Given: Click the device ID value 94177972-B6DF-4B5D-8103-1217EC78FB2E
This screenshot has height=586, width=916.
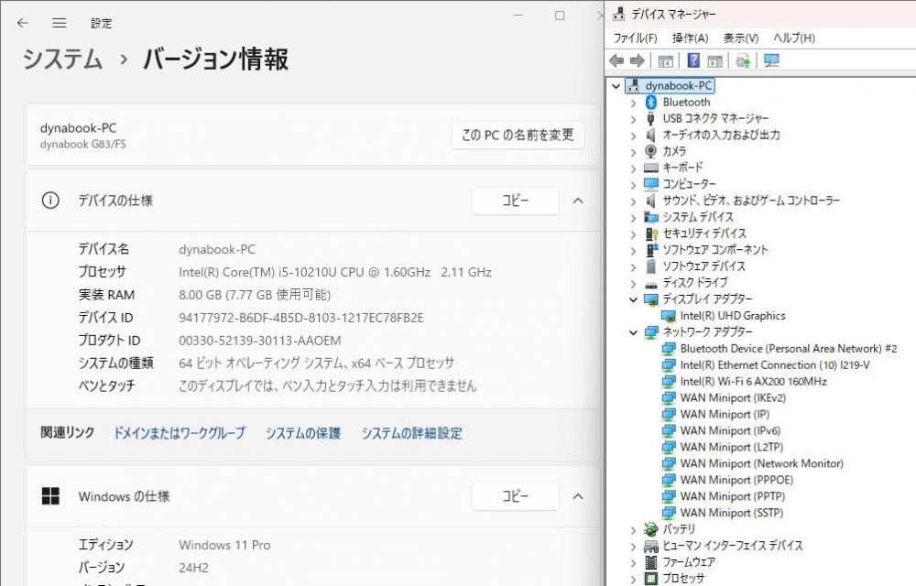Looking at the screenshot, I should (301, 318).
